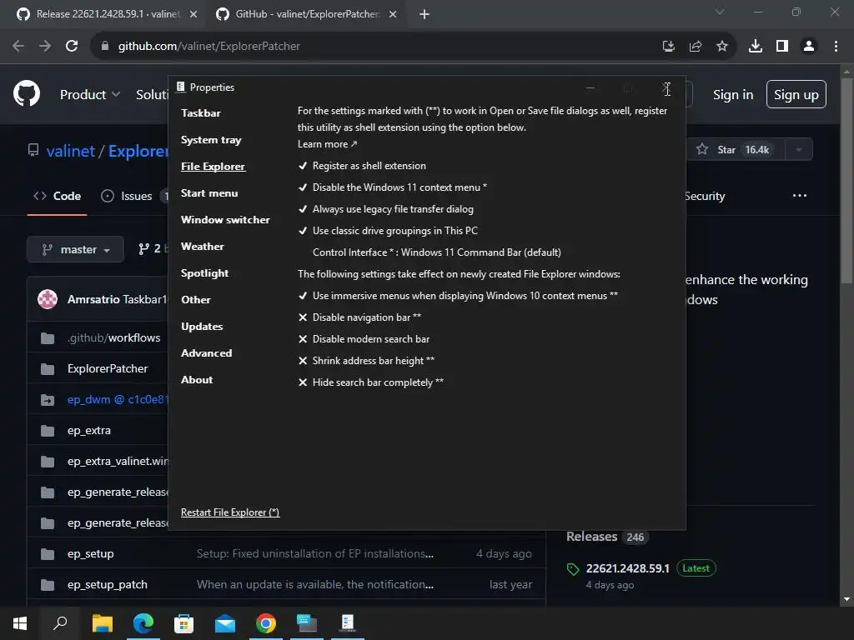Select Start menu section in Properties
The image size is (854, 640).
(x=209, y=193)
